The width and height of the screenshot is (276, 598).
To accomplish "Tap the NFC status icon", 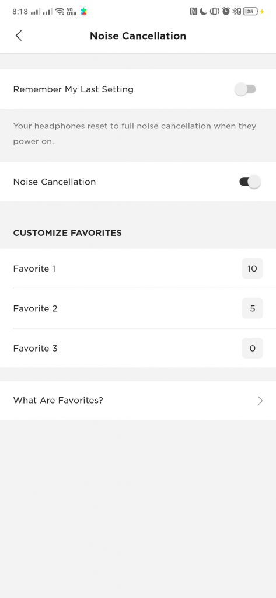I will (193, 12).
